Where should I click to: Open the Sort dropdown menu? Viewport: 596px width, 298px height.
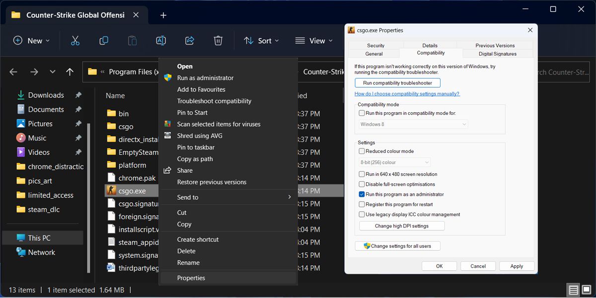tap(261, 41)
